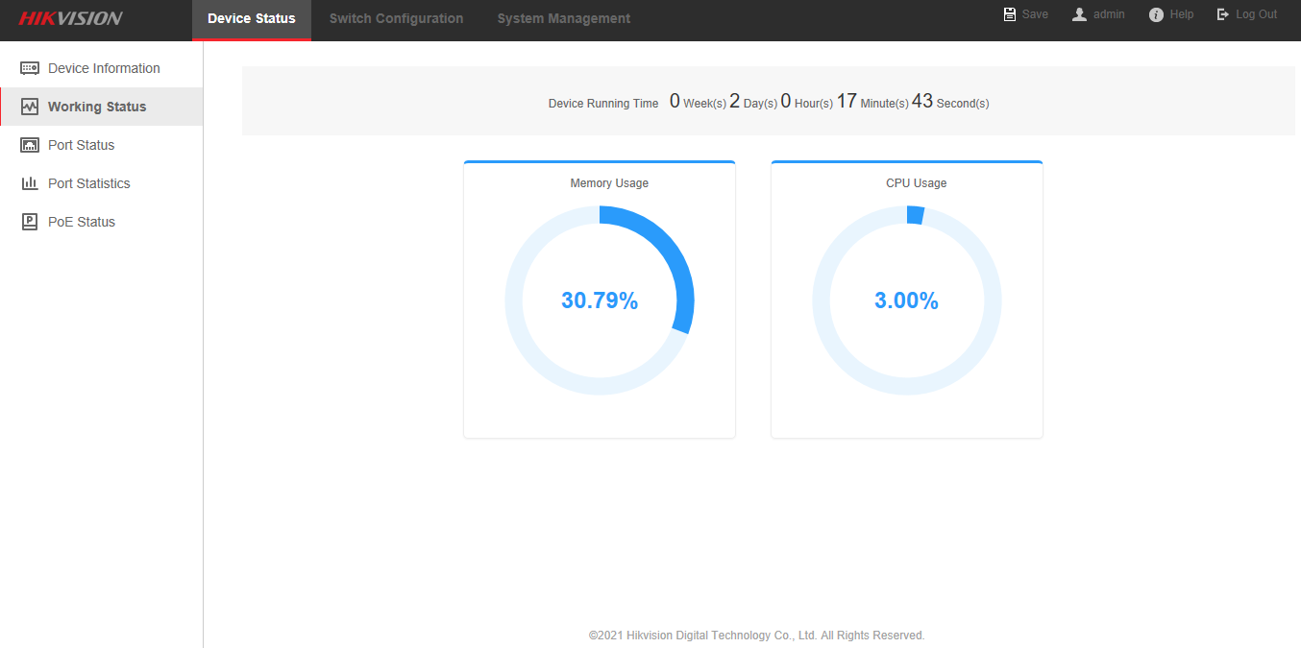
Task: Click the PoE Status icon
Action: pyautogui.click(x=30, y=222)
